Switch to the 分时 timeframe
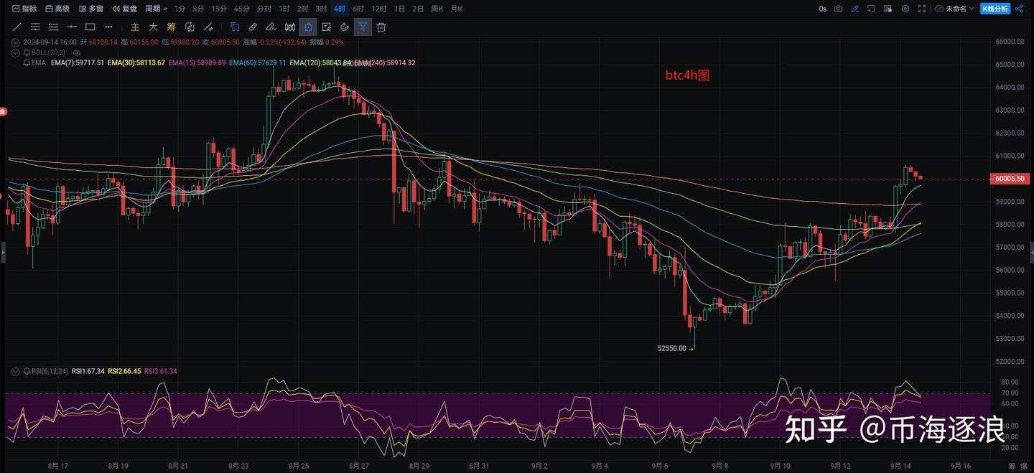 coord(264,9)
